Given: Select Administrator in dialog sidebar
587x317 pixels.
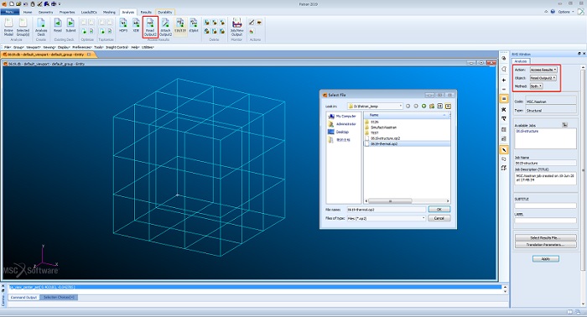Looking at the screenshot, I should [x=342, y=124].
